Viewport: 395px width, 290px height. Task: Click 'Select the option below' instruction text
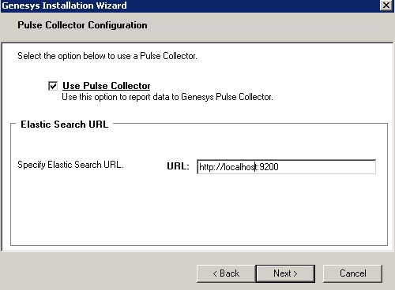point(107,56)
